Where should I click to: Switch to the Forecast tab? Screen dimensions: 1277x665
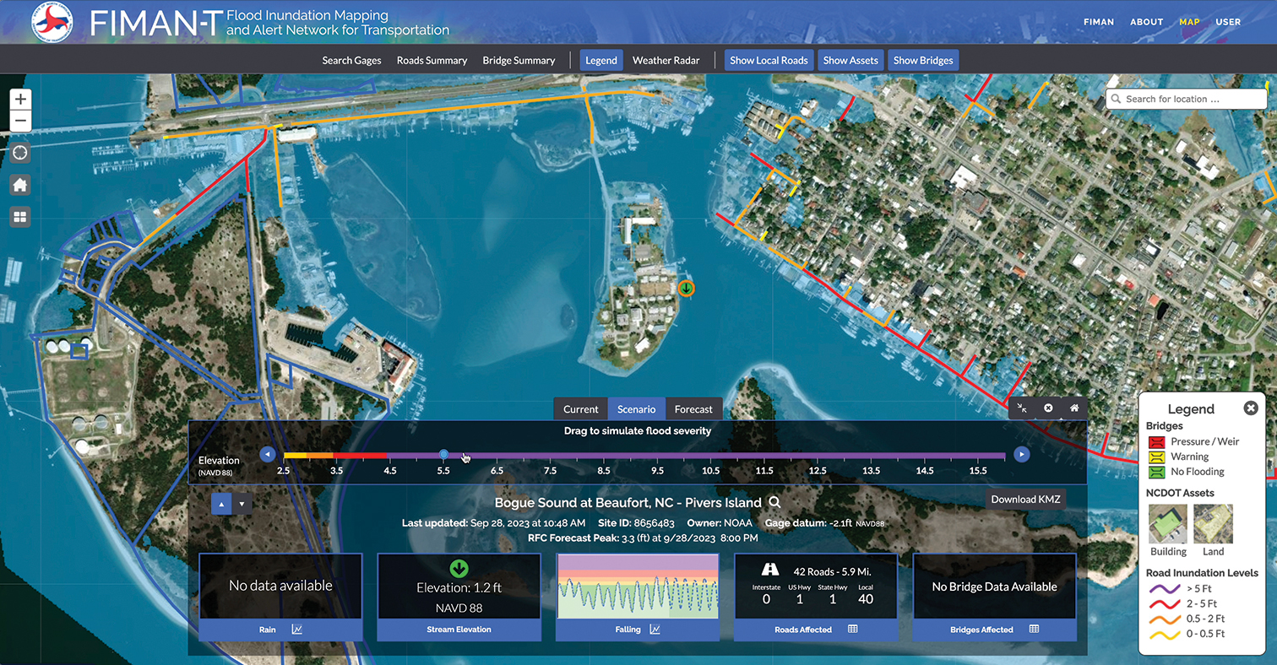click(x=693, y=409)
